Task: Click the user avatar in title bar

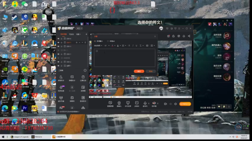Action: [x=161, y=29]
